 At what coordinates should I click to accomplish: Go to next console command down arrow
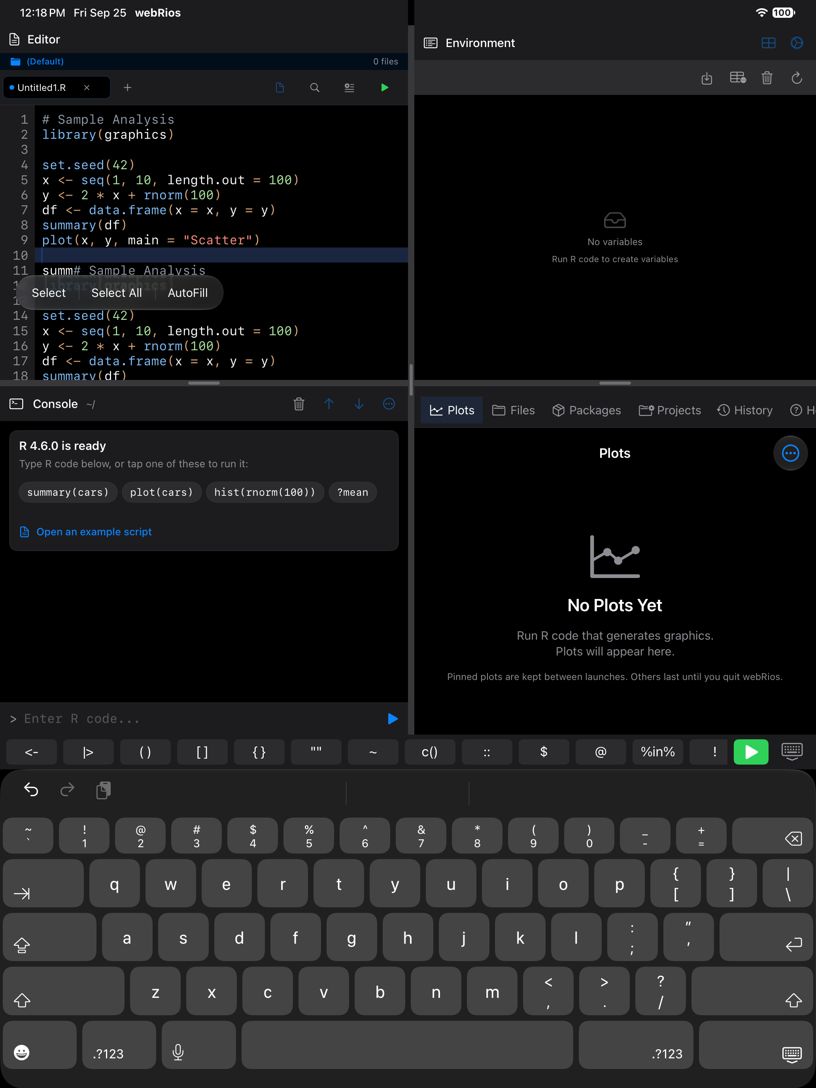tap(359, 404)
